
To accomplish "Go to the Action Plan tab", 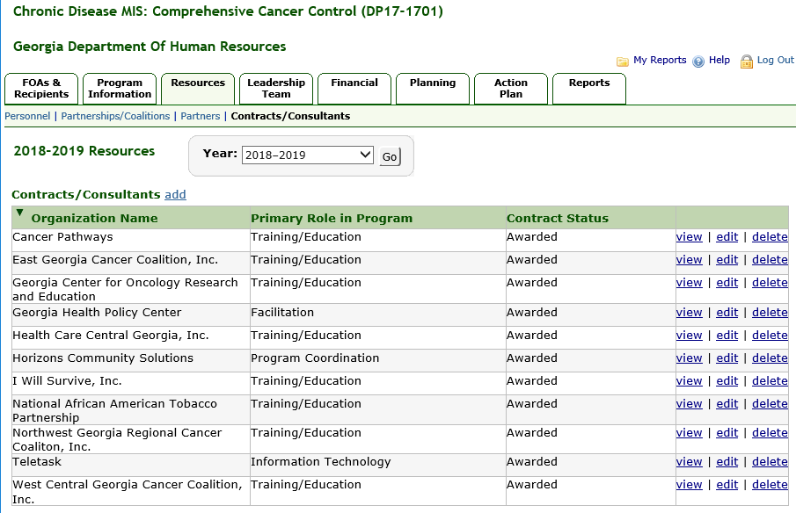I will click(511, 88).
